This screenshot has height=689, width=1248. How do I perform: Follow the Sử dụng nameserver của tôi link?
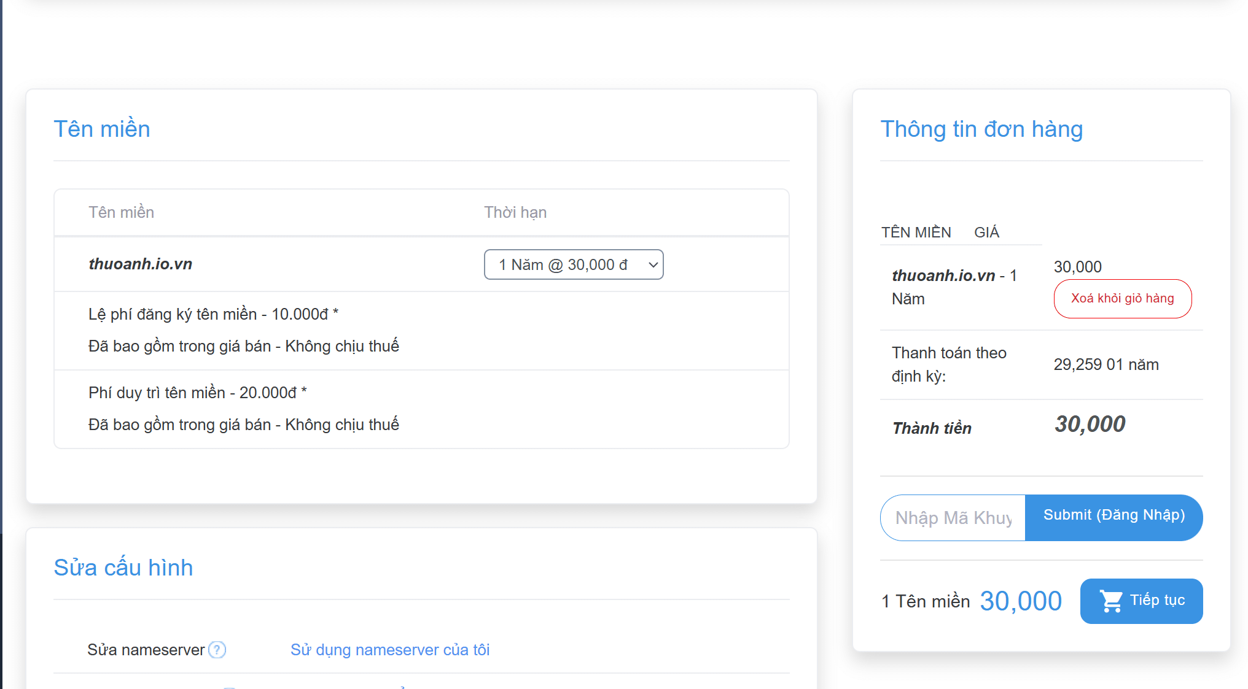click(x=389, y=650)
